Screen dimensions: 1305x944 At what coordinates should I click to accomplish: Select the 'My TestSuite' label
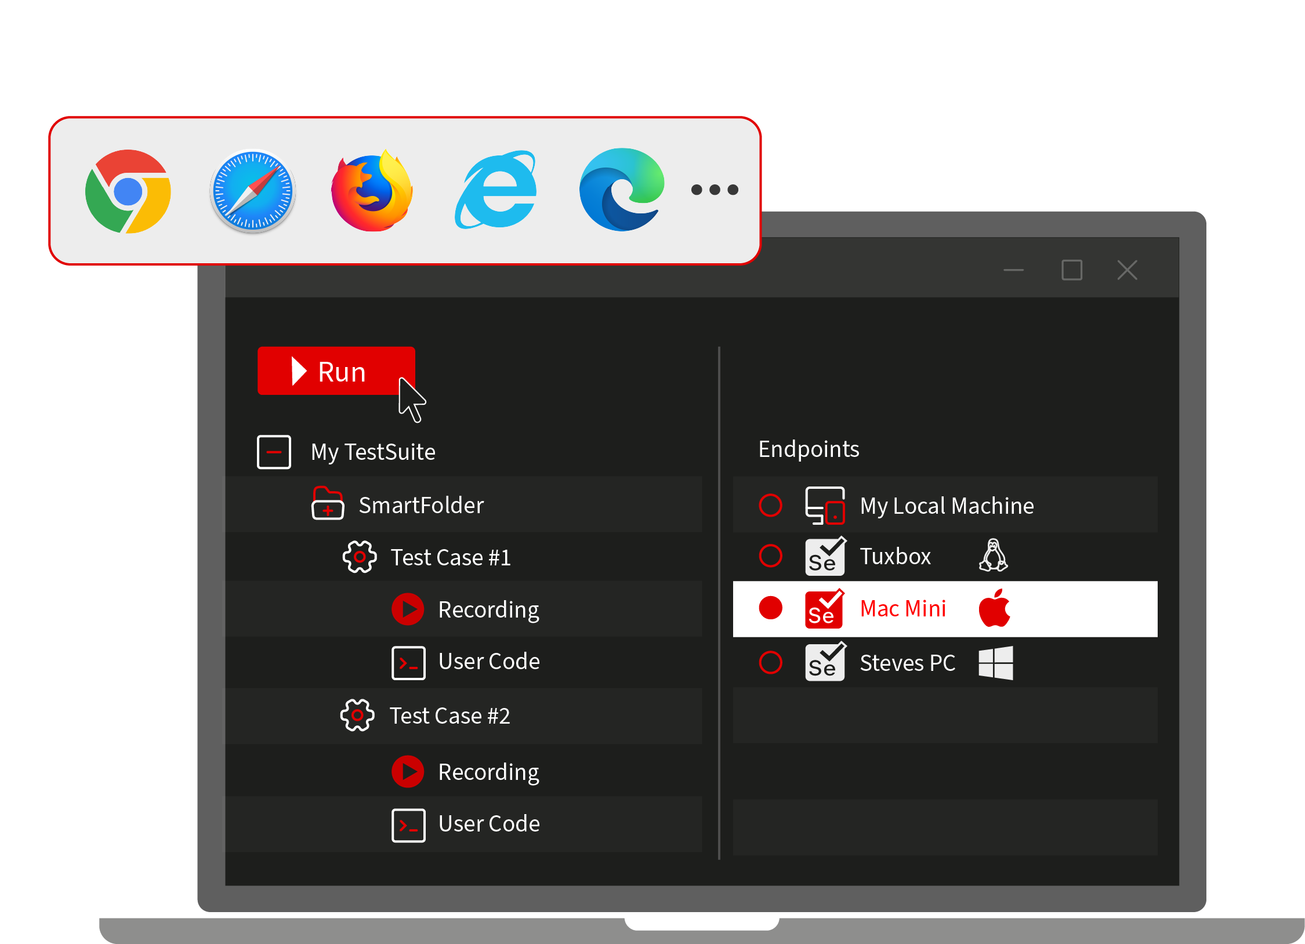373,452
